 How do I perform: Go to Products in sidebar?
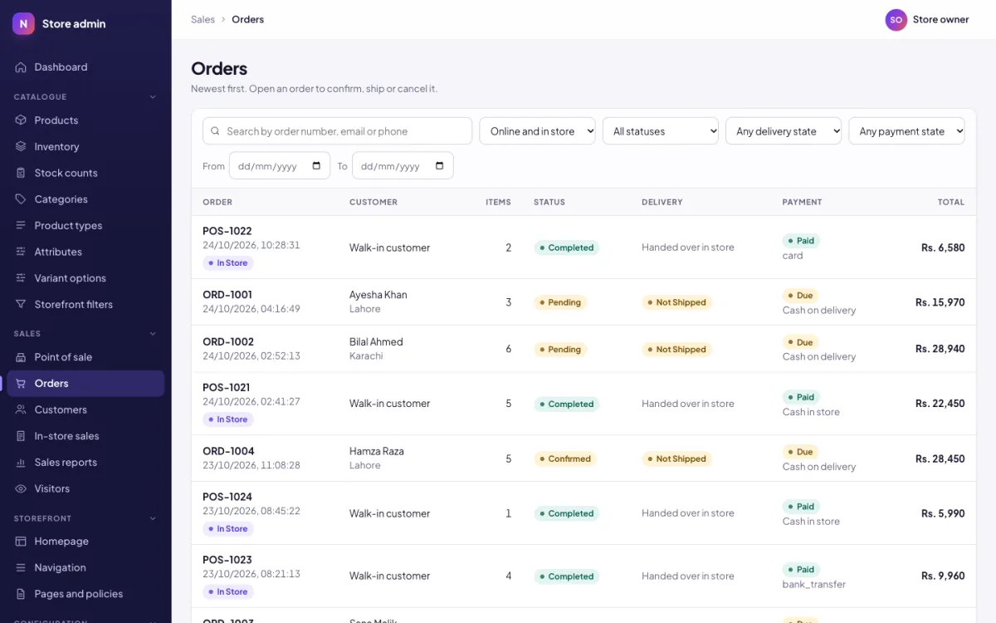pos(85,120)
